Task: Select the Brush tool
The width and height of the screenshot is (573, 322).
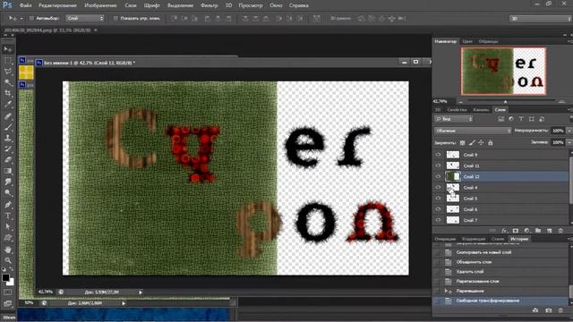Action: coord(8,127)
